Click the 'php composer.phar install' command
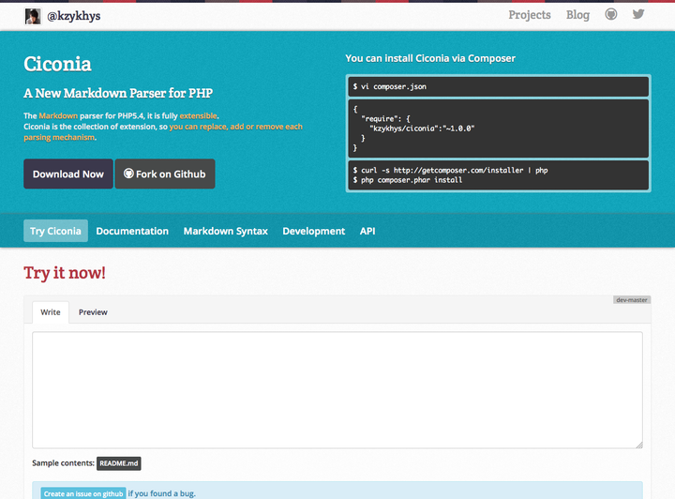 point(408,180)
